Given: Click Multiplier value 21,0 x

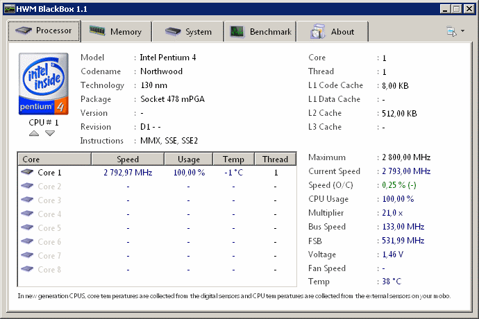Looking at the screenshot, I should pyautogui.click(x=392, y=213).
